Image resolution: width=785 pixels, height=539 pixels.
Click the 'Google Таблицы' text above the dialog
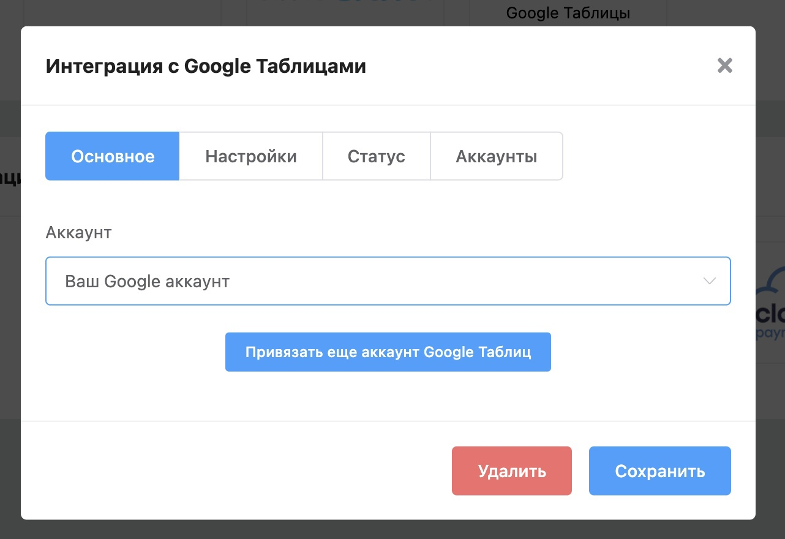568,12
